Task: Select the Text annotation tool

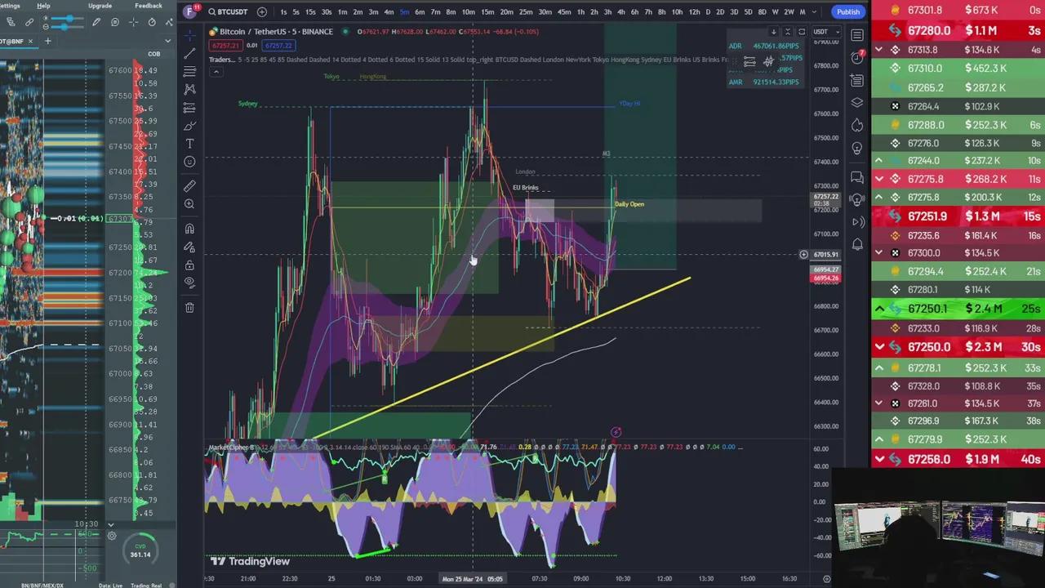Action: (189, 144)
